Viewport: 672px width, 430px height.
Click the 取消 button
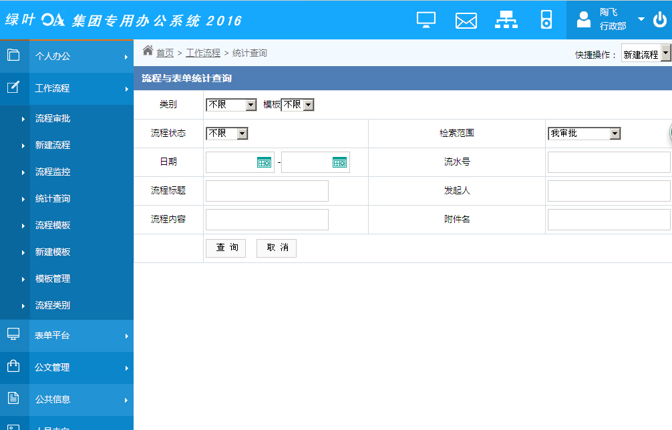(x=277, y=248)
